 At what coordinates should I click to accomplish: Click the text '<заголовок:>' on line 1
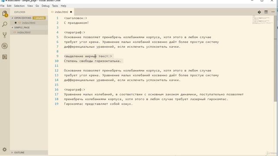(76, 18)
